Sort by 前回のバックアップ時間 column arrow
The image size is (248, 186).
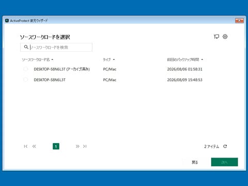202,59
